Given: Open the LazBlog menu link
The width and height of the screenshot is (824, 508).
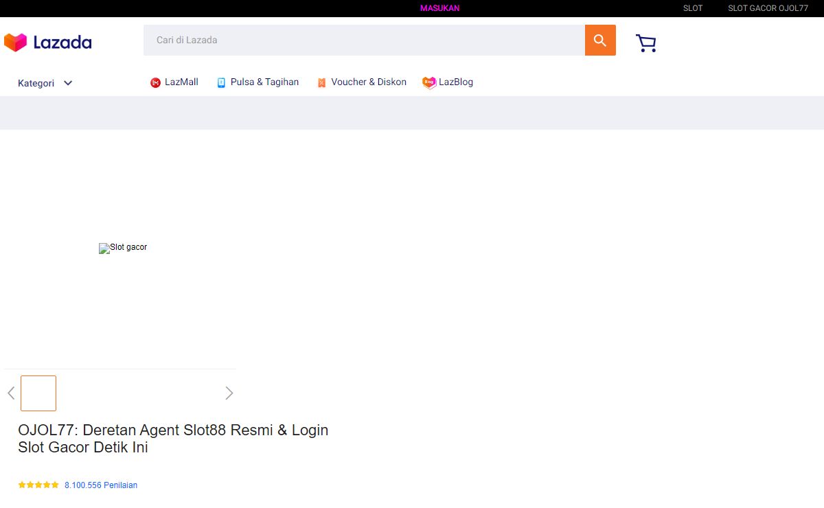Looking at the screenshot, I should click(456, 82).
